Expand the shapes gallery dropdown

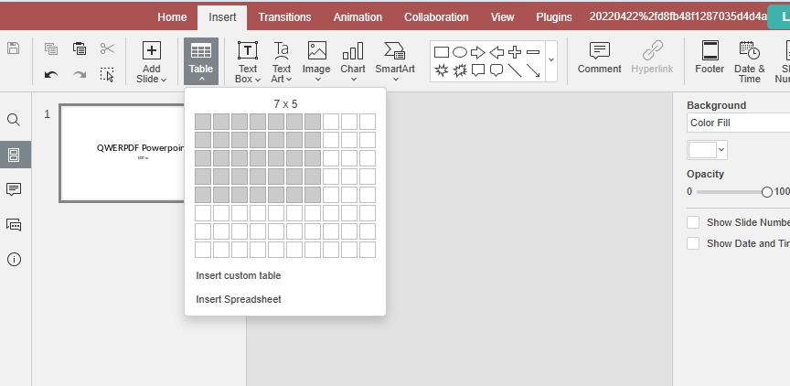(551, 60)
